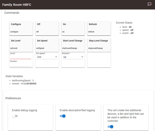This screenshot has height=131, width=155.
Task: Click the Start Level Change button
Action: tap(73, 45)
